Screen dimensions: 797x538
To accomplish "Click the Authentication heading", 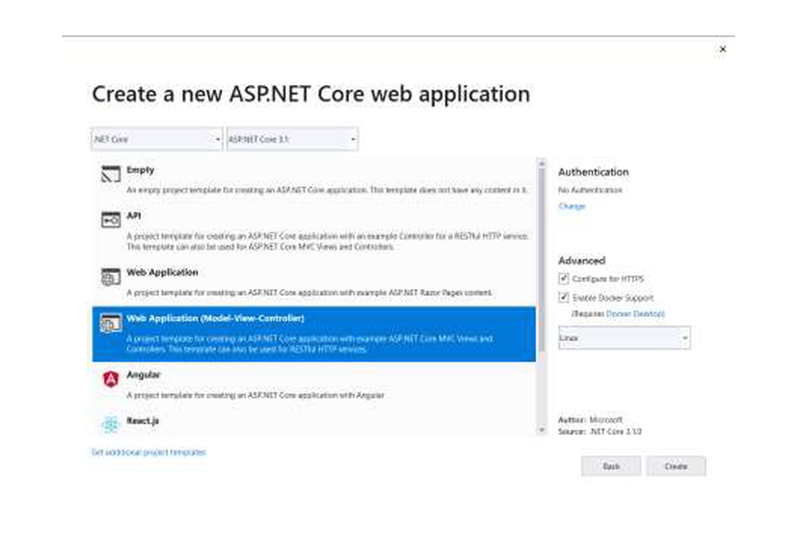I will 593,172.
